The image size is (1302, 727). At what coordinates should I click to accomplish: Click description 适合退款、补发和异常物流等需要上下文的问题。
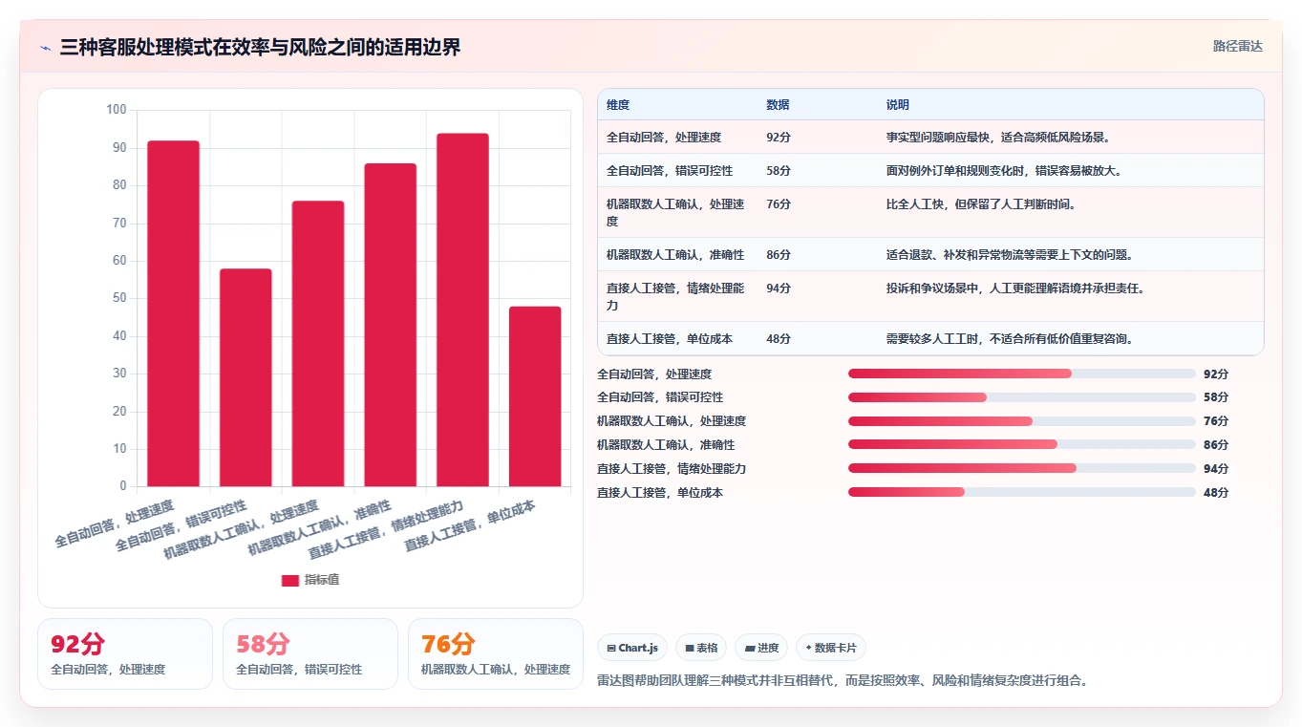click(x=1010, y=255)
